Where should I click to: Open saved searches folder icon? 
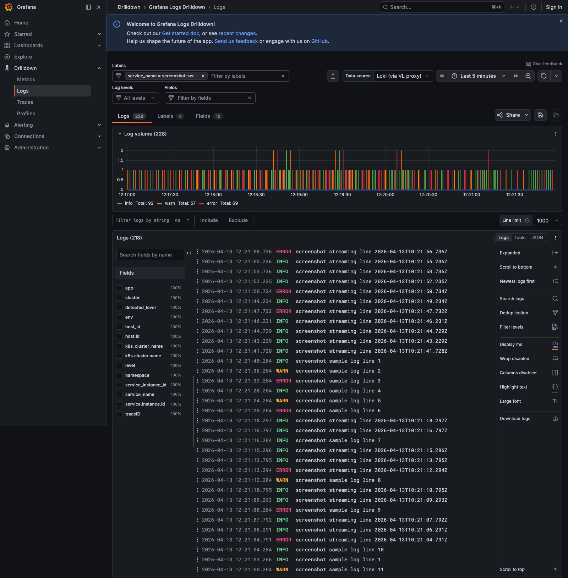(556, 115)
